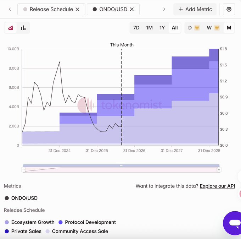
Task: Open chart settings gear icon
Action: (x=229, y=9)
